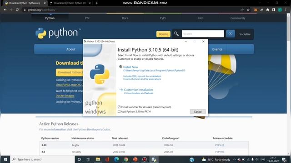
Task: Go back in the browser
Action: tap(5, 10)
